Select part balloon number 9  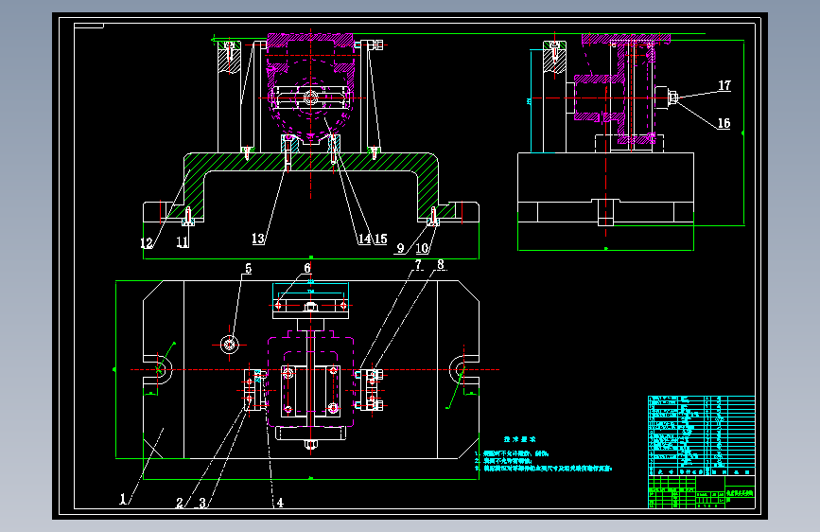point(401,248)
